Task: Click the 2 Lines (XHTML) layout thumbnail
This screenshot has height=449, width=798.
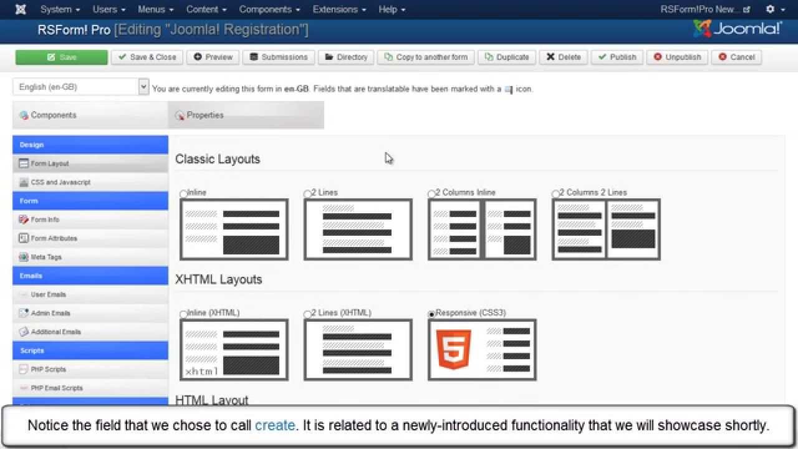Action: coord(358,350)
